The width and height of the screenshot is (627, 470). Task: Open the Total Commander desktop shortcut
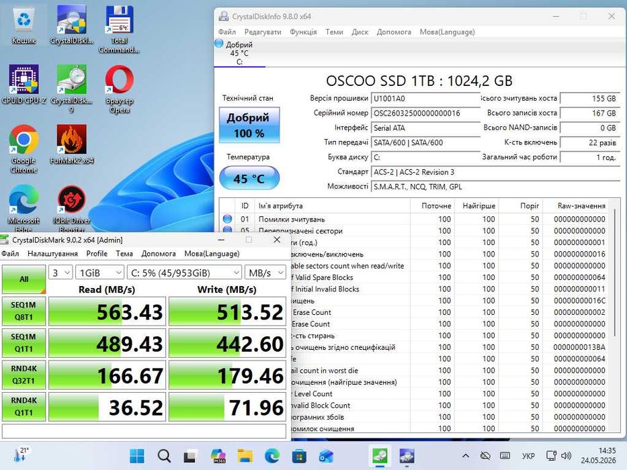click(x=119, y=29)
